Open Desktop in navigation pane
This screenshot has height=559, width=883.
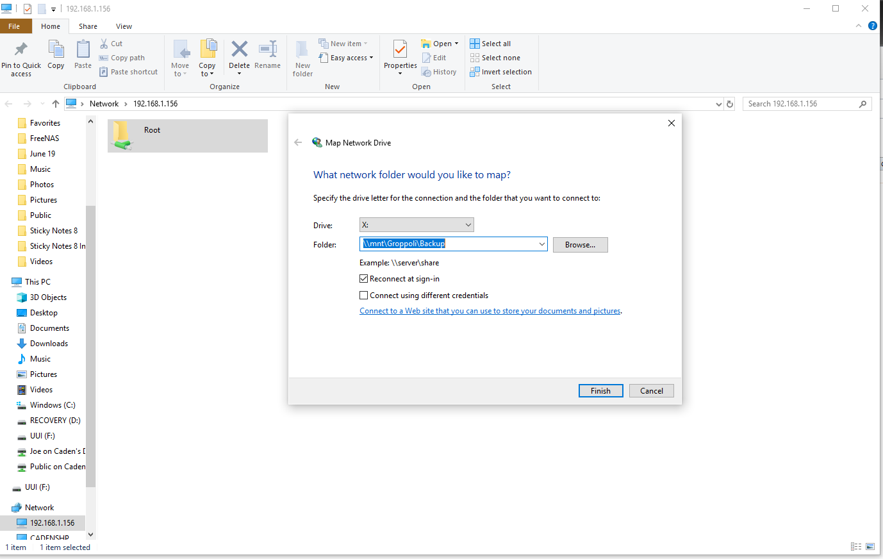(x=44, y=313)
